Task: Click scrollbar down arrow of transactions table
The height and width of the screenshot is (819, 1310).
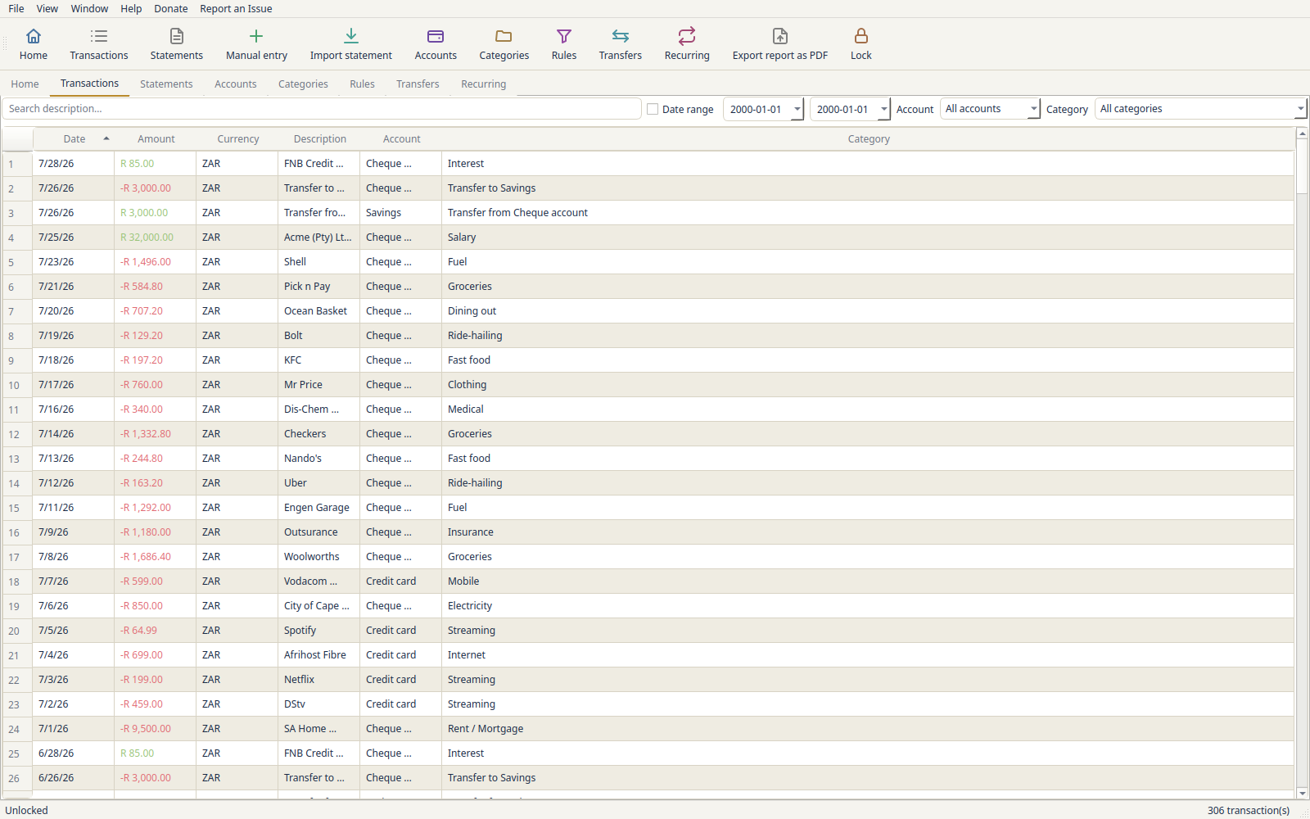Action: (x=1302, y=793)
